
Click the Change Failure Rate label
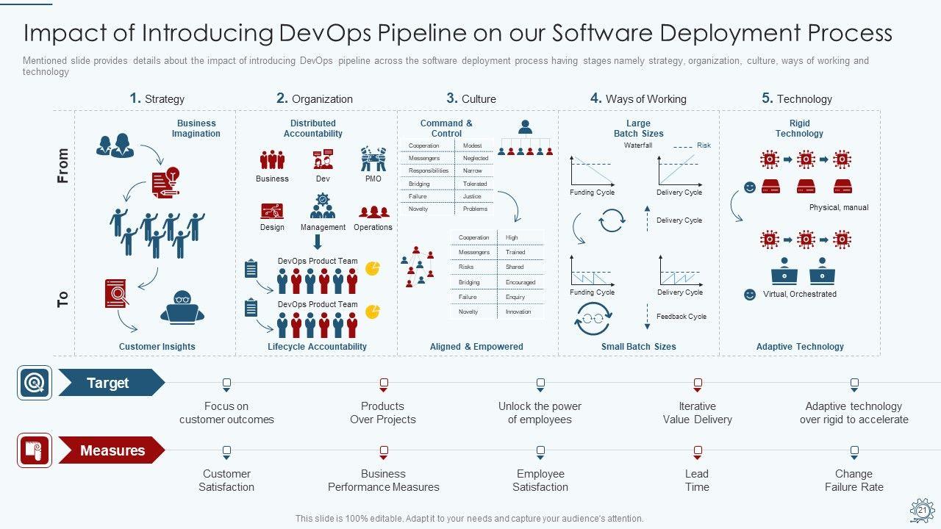point(854,481)
